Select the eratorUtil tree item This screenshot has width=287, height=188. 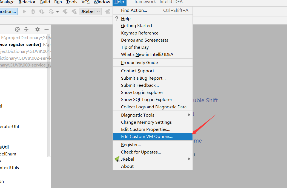pyautogui.click(x=9, y=126)
